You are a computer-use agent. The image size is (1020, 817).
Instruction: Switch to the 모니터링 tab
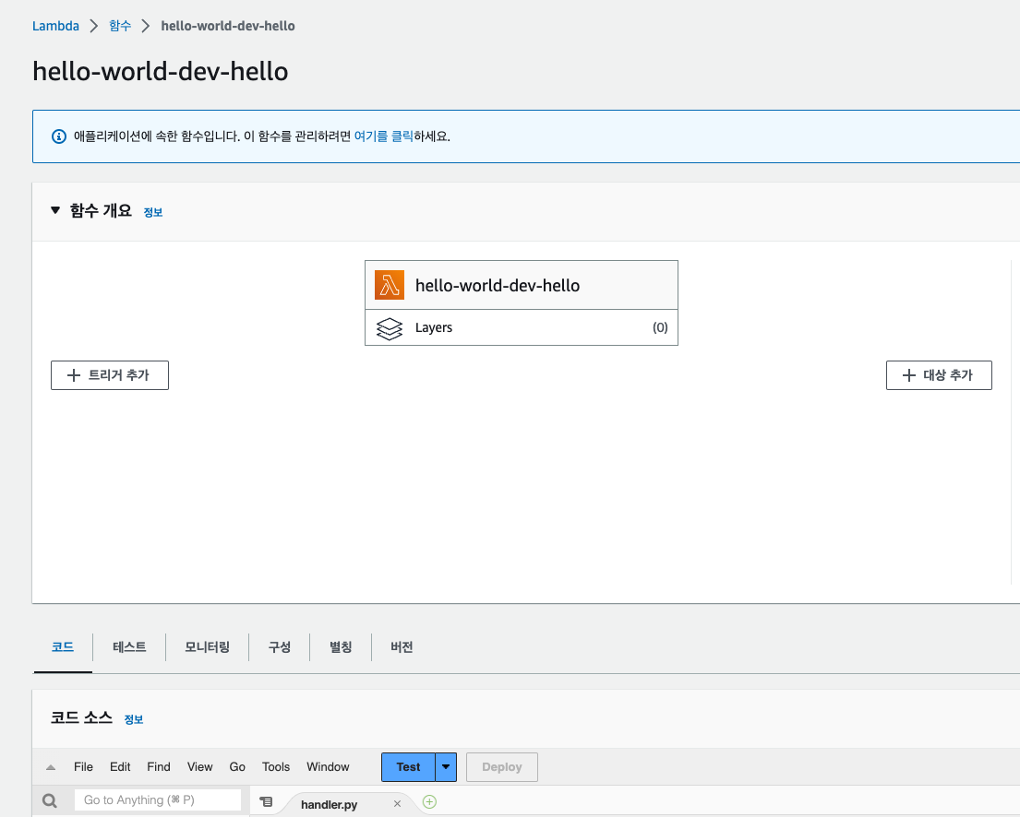(x=208, y=646)
